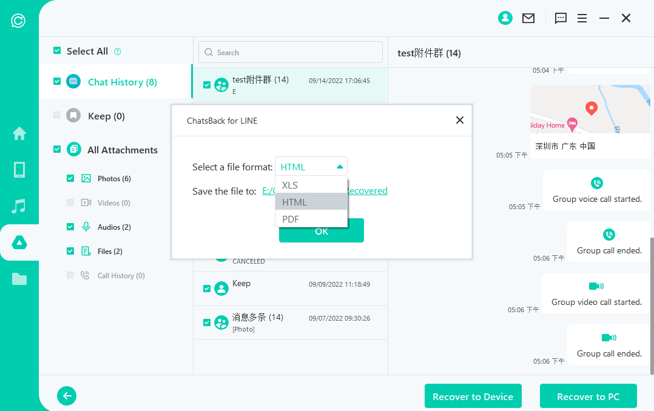The width and height of the screenshot is (654, 411).
Task: Open the map location thumbnail
Action: pyautogui.click(x=590, y=109)
